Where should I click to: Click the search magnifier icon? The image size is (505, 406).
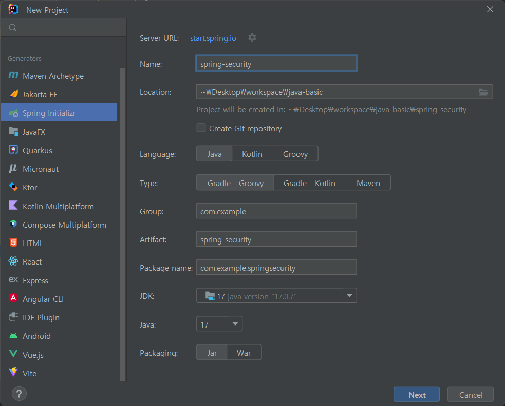13,28
